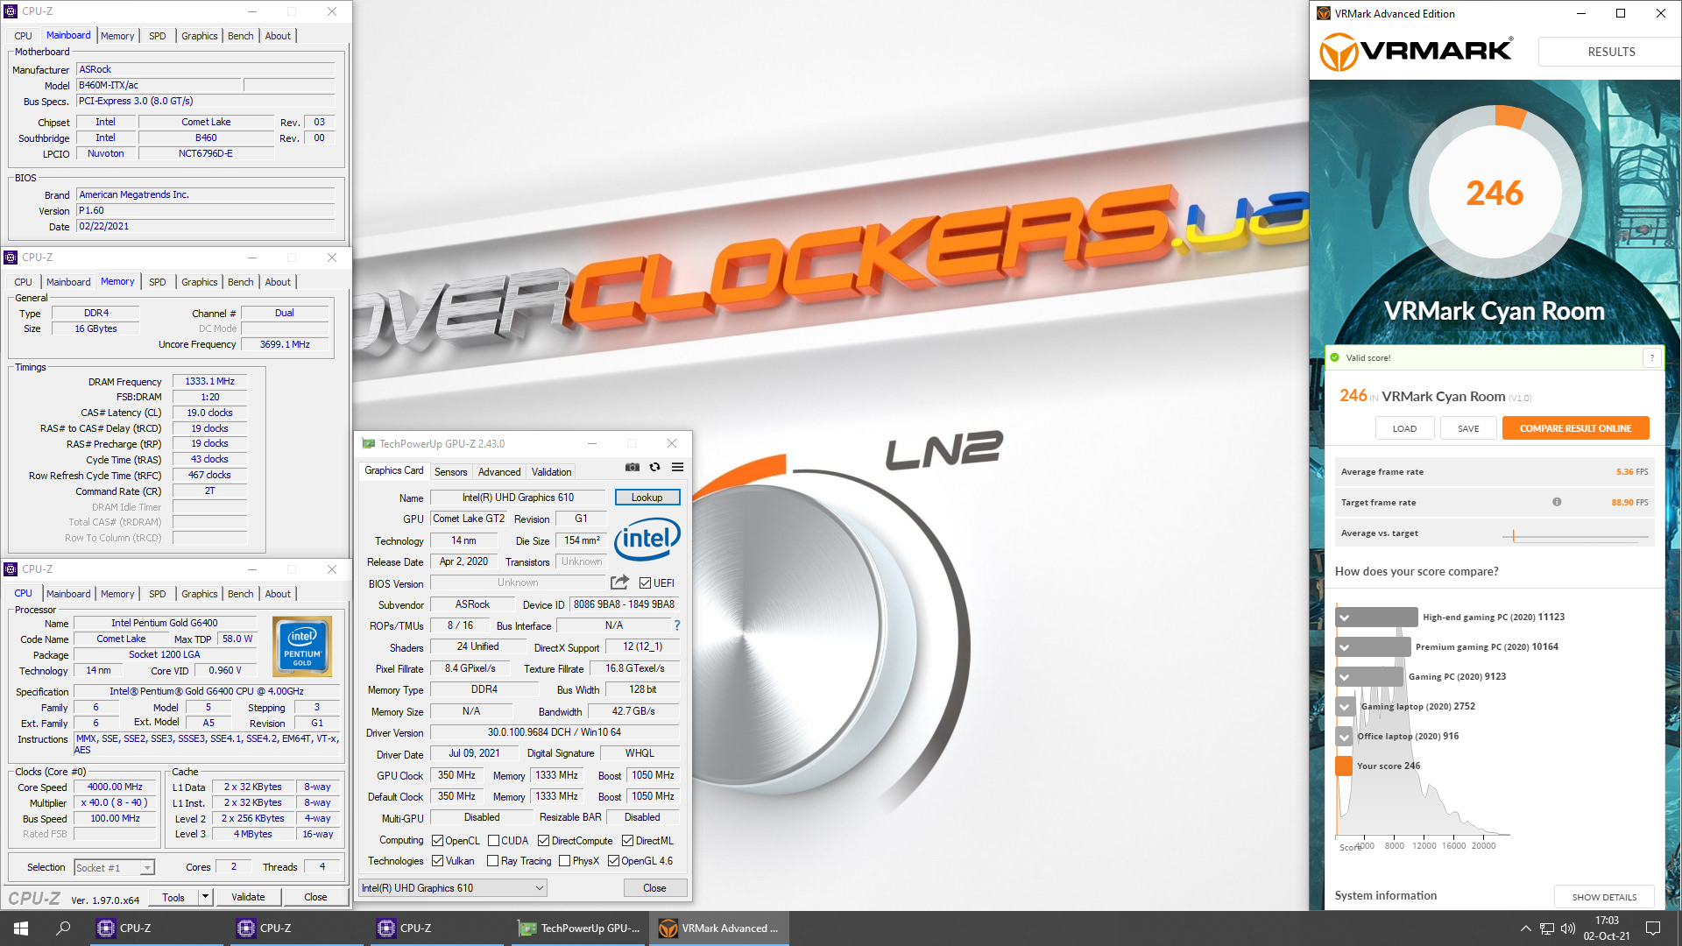Screen dimensions: 1682x946
Task: Toggle Ray Tracing checkbox
Action: pyautogui.click(x=493, y=861)
